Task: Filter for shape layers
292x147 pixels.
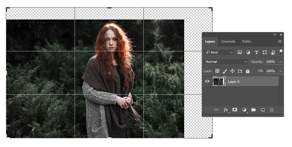Action: 265,53
